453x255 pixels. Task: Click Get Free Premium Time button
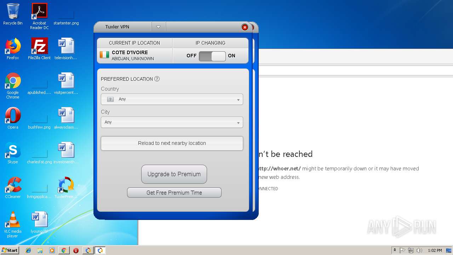click(x=174, y=193)
